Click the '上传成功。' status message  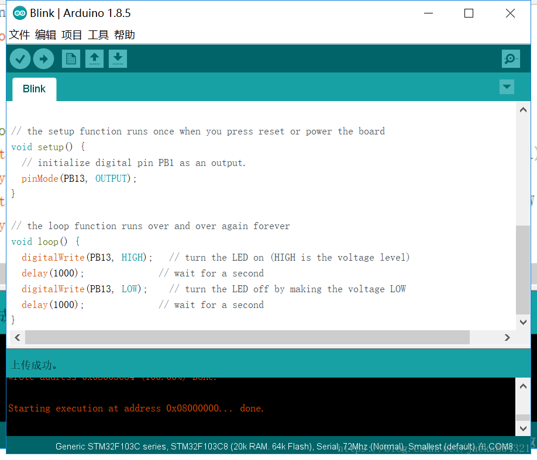pos(33,365)
